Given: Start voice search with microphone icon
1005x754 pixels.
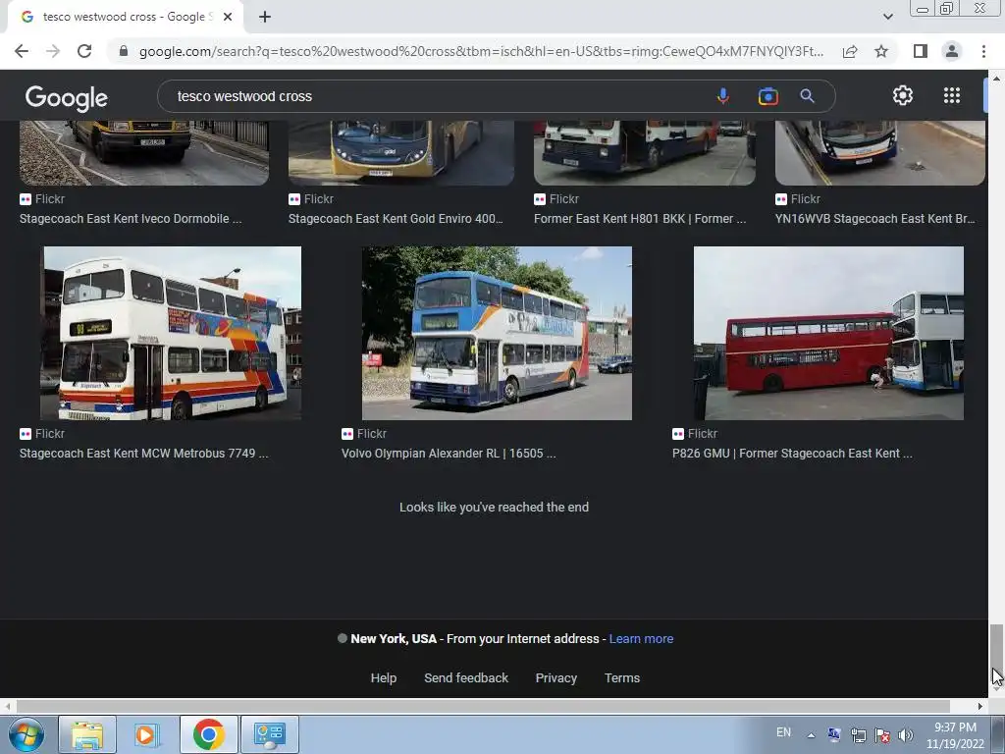Looking at the screenshot, I should (x=723, y=96).
